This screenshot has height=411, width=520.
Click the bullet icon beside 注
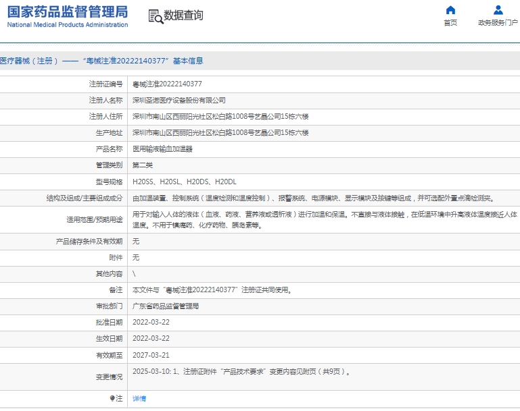112,398
